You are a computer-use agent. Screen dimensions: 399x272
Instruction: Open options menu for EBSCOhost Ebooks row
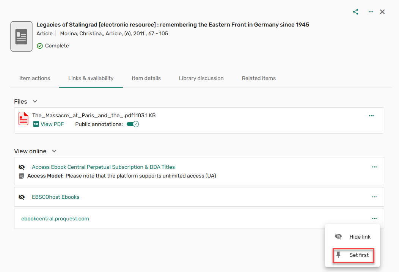[374, 197]
